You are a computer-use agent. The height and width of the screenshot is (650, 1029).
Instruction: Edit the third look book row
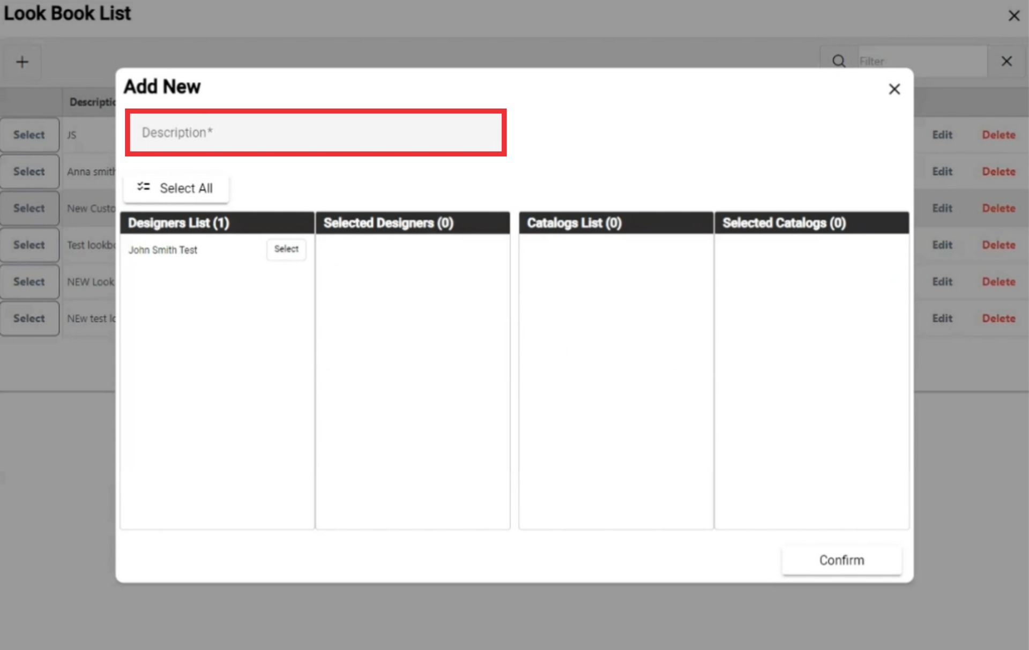[942, 208]
